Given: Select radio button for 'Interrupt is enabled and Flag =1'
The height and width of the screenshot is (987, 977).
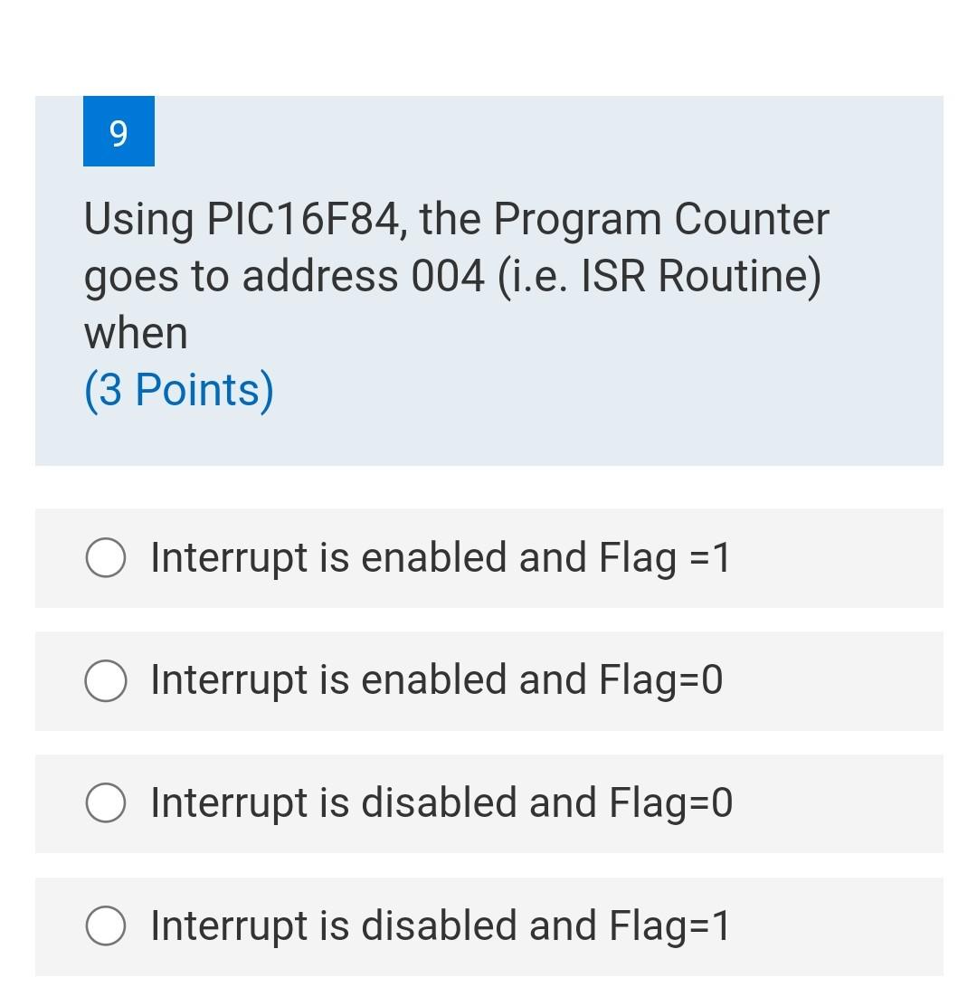Looking at the screenshot, I should point(104,558).
